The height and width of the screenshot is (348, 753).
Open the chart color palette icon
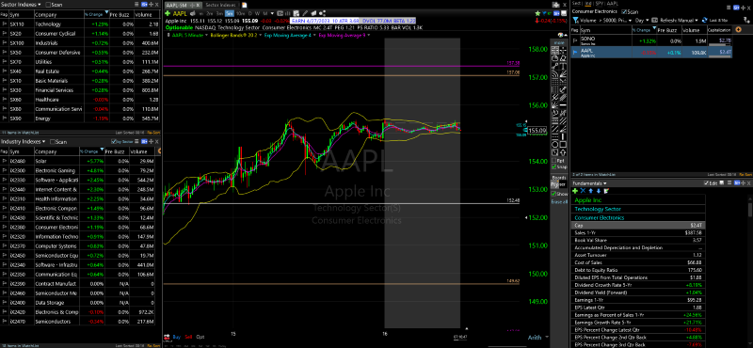tap(560, 35)
